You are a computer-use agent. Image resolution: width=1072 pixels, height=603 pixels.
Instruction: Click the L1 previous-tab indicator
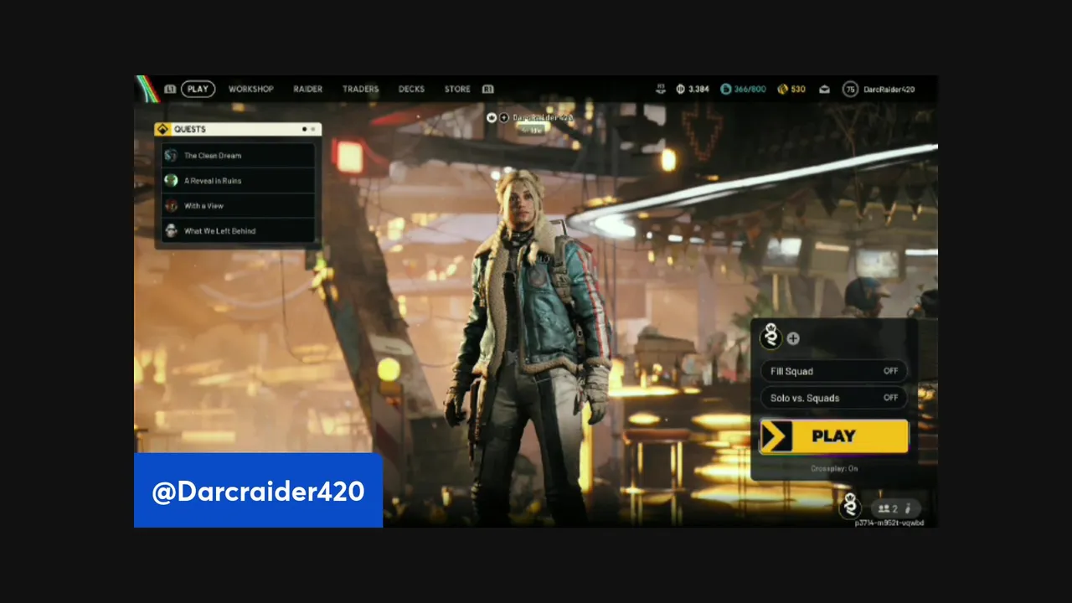pos(170,89)
